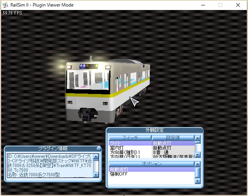248x196 pixels.
Task: Click scroll-up arrow of switch list
Action: 198,138
